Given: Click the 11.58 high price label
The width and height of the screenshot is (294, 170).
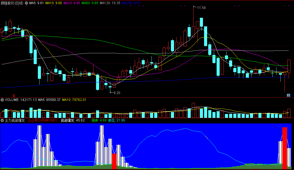Looking at the screenshot, I should point(201,8).
